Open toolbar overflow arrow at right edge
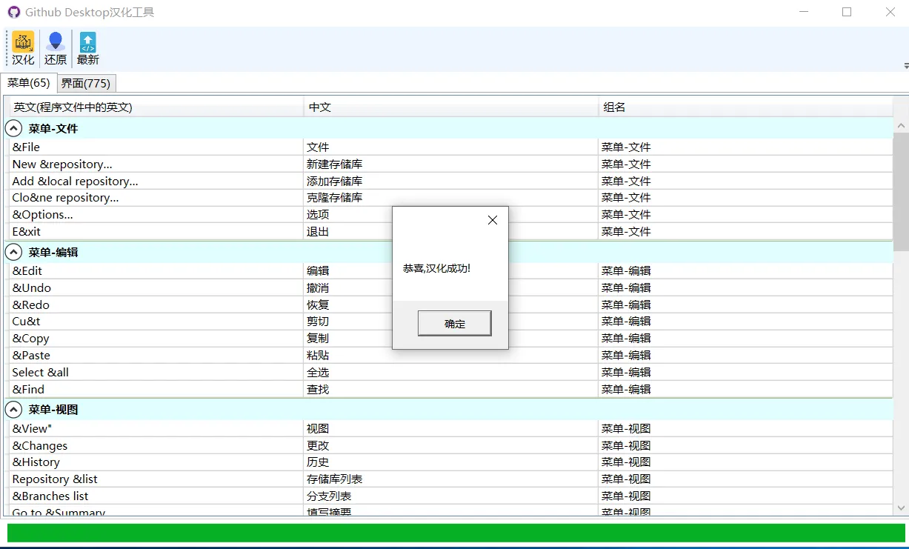909x549 pixels. [x=905, y=65]
